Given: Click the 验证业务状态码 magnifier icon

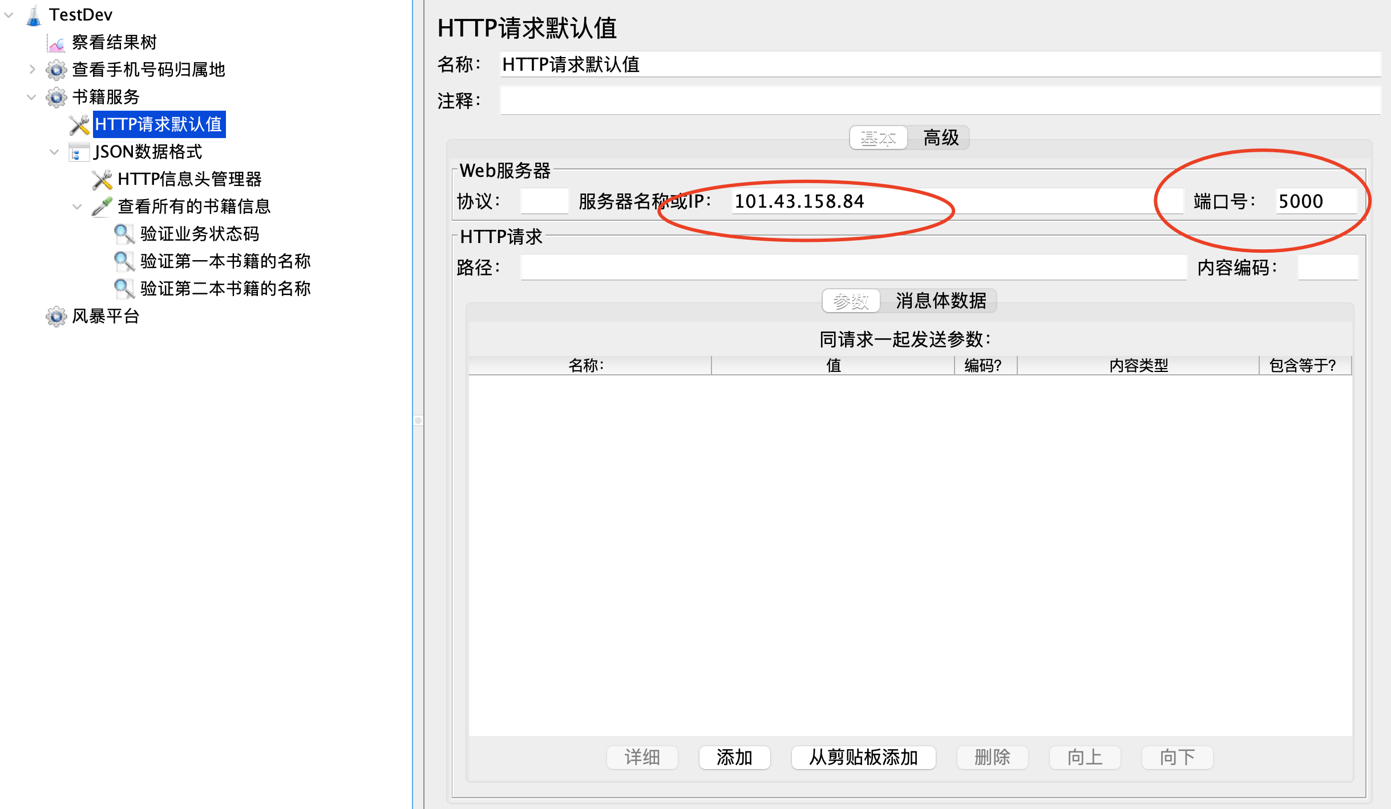Looking at the screenshot, I should point(124,234).
